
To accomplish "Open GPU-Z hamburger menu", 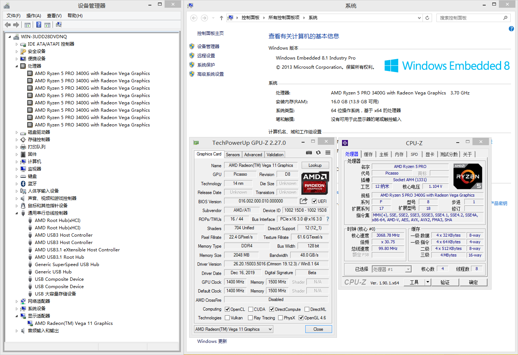I will [328, 153].
